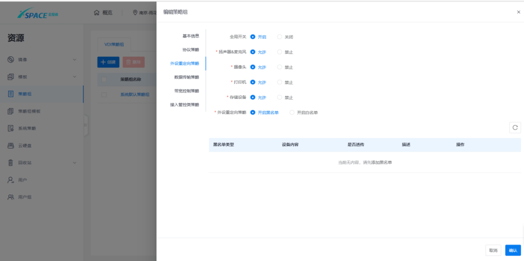
Task: Select 禁止 for 摄像头
Action: coord(280,67)
